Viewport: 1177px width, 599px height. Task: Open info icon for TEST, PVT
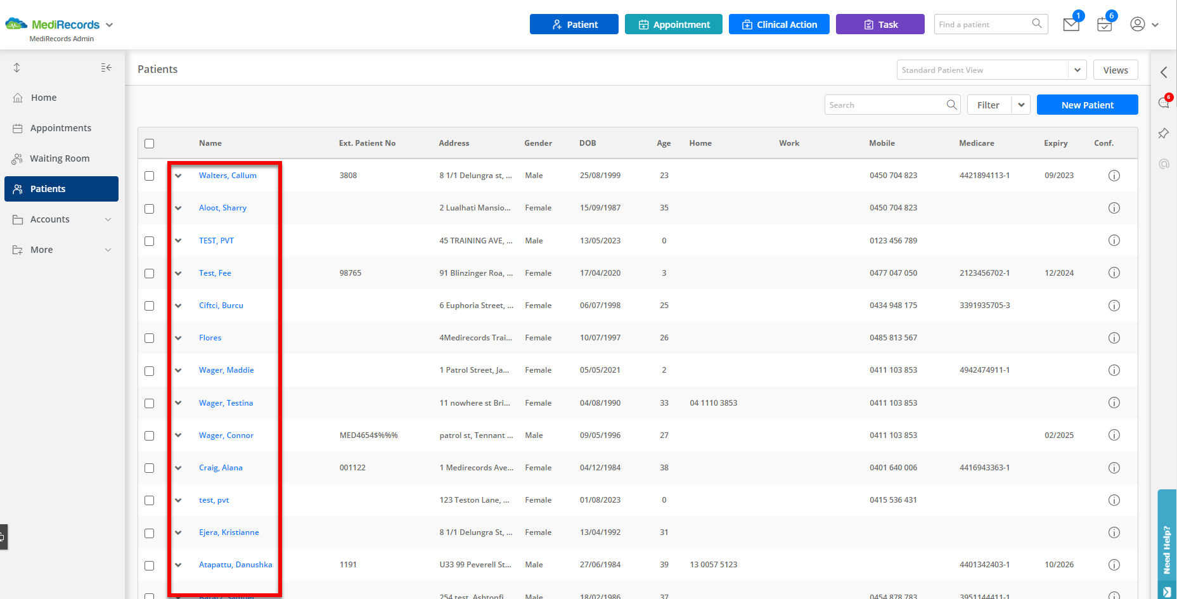[1114, 240]
